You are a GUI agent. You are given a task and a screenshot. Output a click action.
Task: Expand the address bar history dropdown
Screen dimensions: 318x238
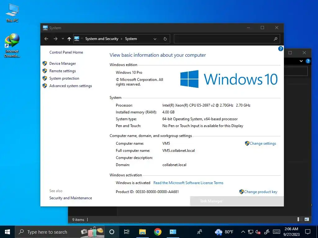(155, 39)
